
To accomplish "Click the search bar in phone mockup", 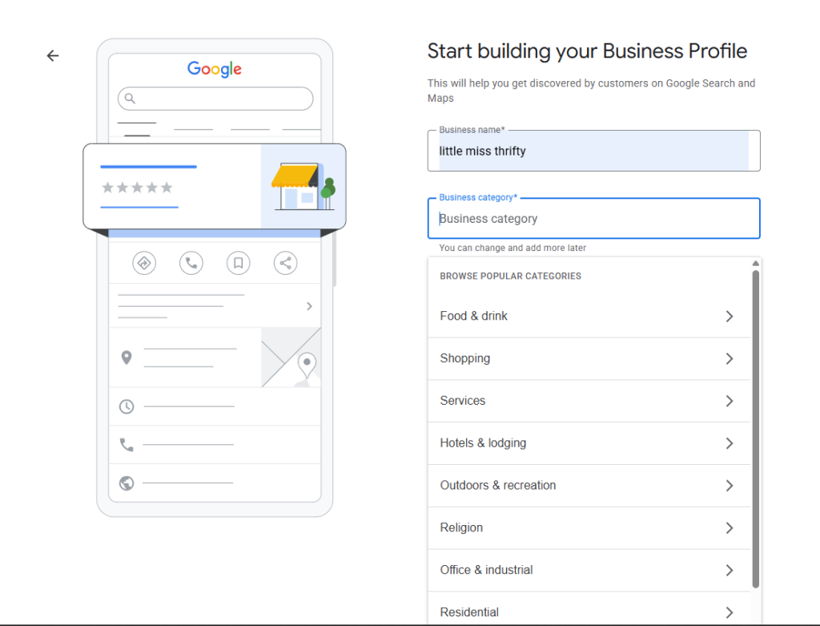I will point(215,99).
